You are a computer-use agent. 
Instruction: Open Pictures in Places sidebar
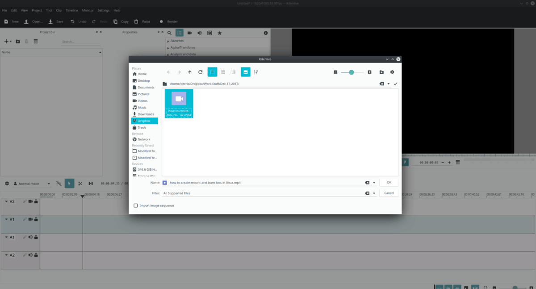click(x=144, y=94)
